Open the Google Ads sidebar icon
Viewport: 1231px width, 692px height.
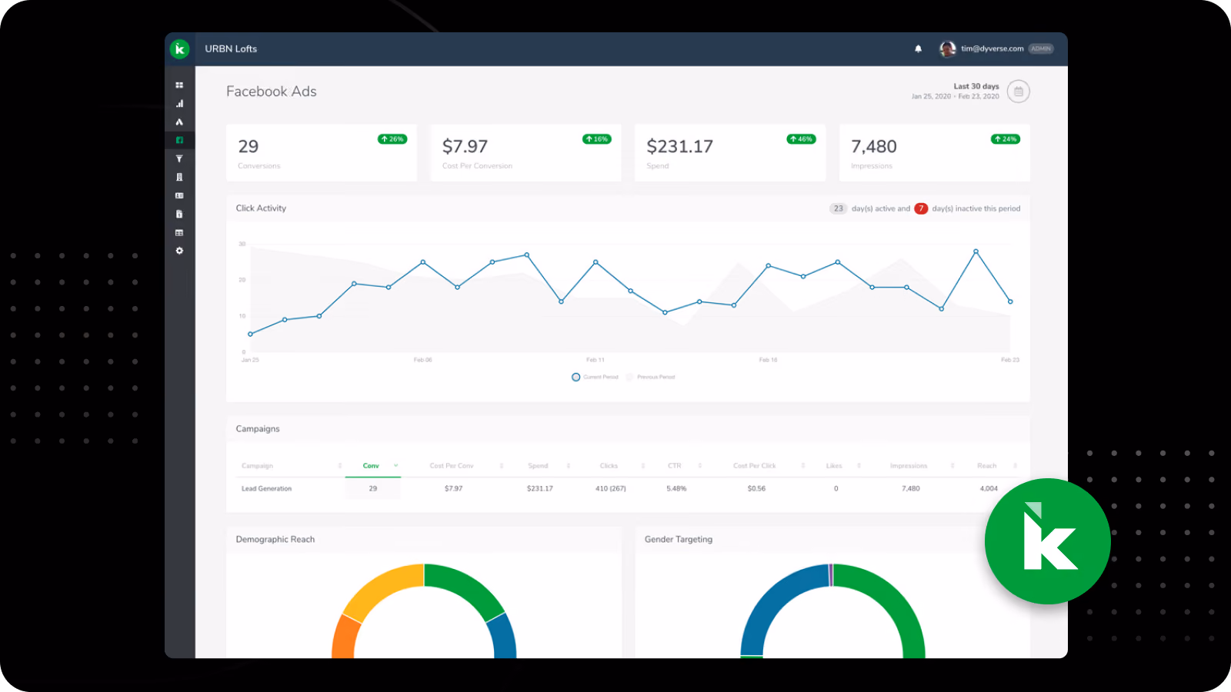pos(179,122)
